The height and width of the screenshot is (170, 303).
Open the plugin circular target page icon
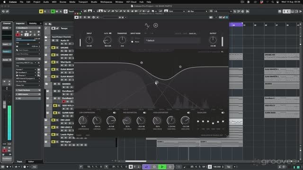[156, 25]
